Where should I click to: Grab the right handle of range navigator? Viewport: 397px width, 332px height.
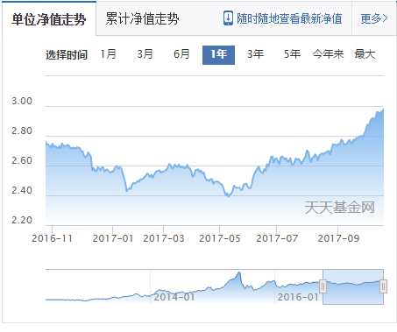point(383,286)
